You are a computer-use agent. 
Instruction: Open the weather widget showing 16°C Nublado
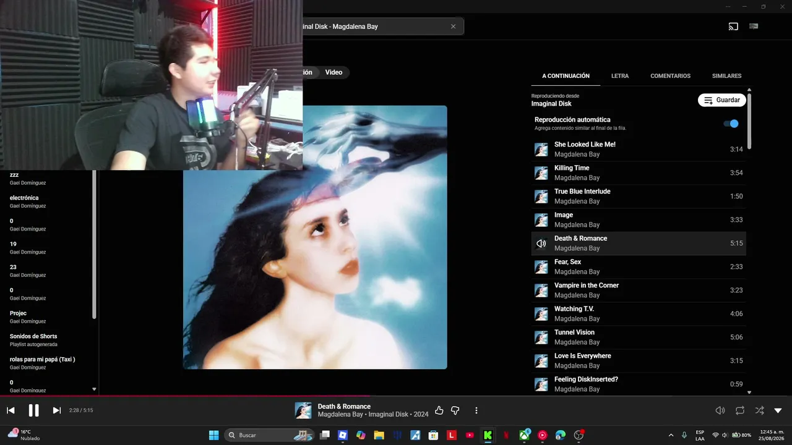click(x=25, y=434)
